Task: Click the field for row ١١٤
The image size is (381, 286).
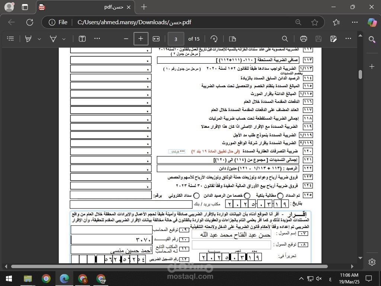Action: tap(111, 77)
